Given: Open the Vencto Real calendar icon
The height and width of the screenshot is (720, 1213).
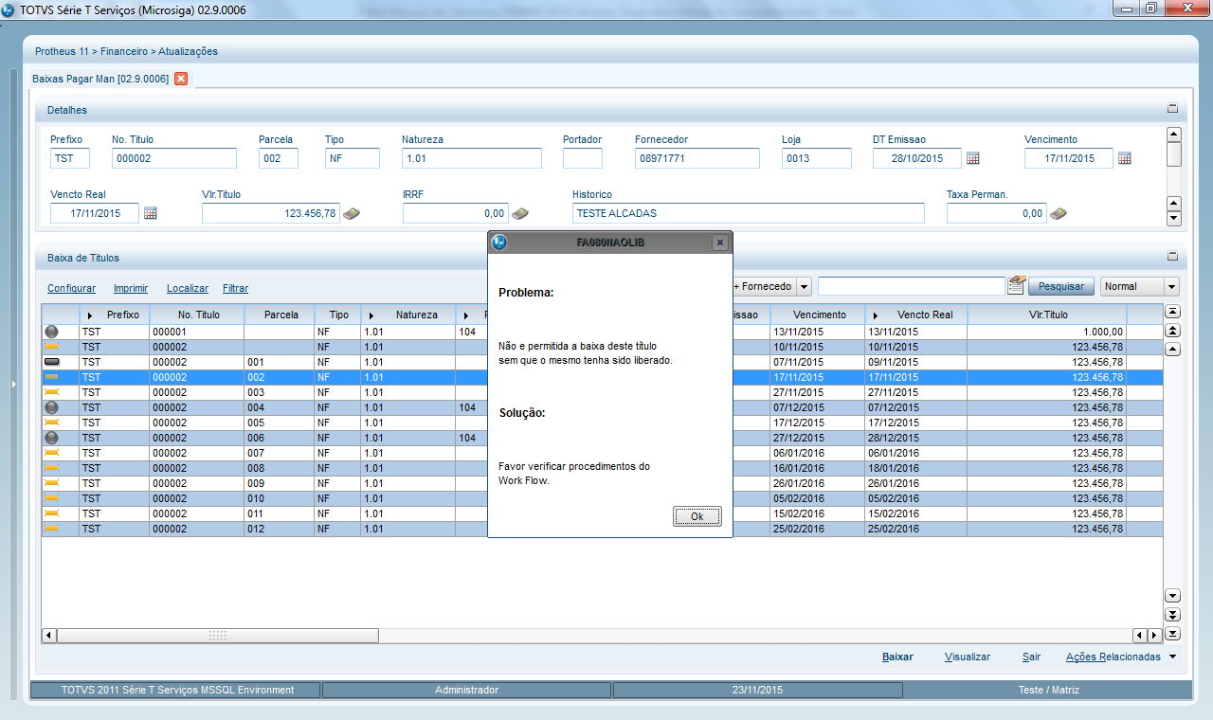Looking at the screenshot, I should tap(150, 213).
